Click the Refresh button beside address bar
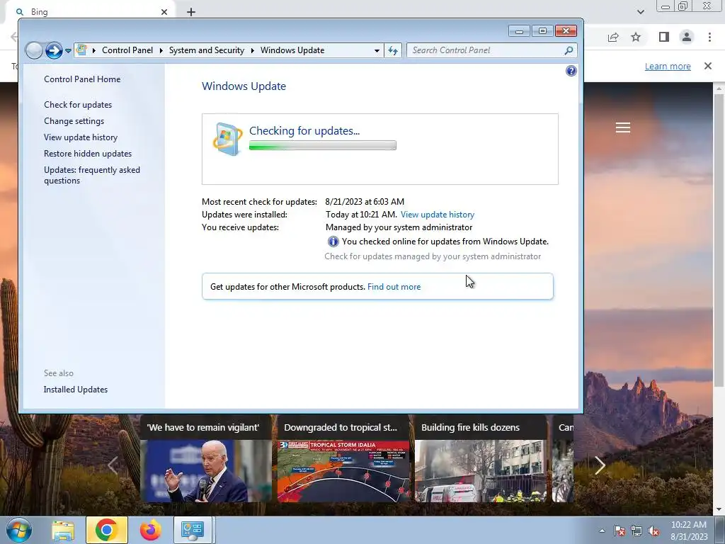The height and width of the screenshot is (544, 725). [393, 50]
